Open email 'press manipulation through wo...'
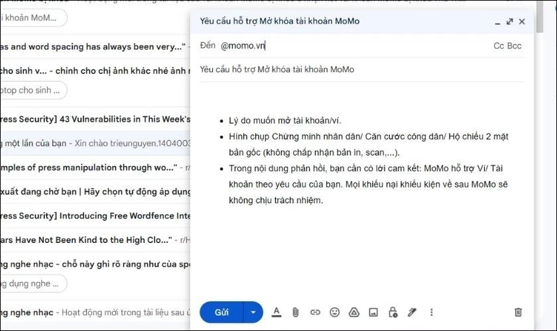 coord(95,167)
